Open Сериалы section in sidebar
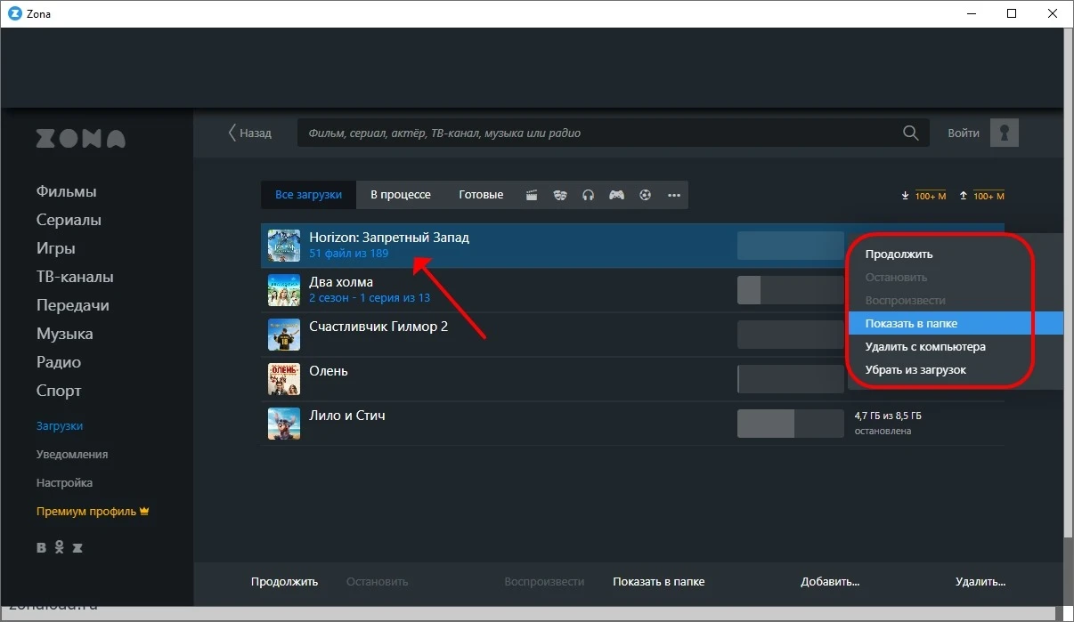 (69, 220)
